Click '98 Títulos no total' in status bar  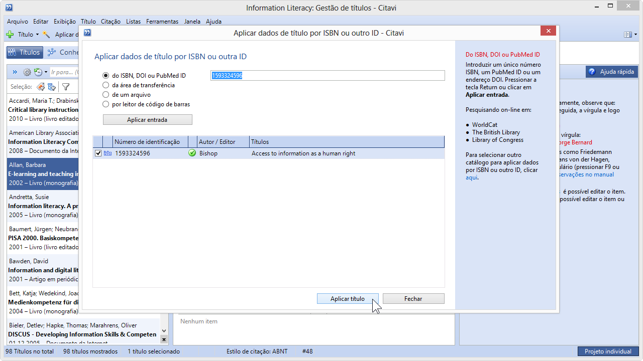click(x=30, y=351)
